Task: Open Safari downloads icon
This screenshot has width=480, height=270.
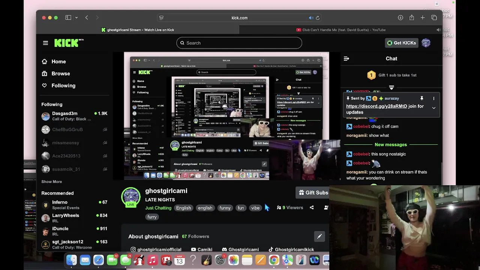Action: 400,18
